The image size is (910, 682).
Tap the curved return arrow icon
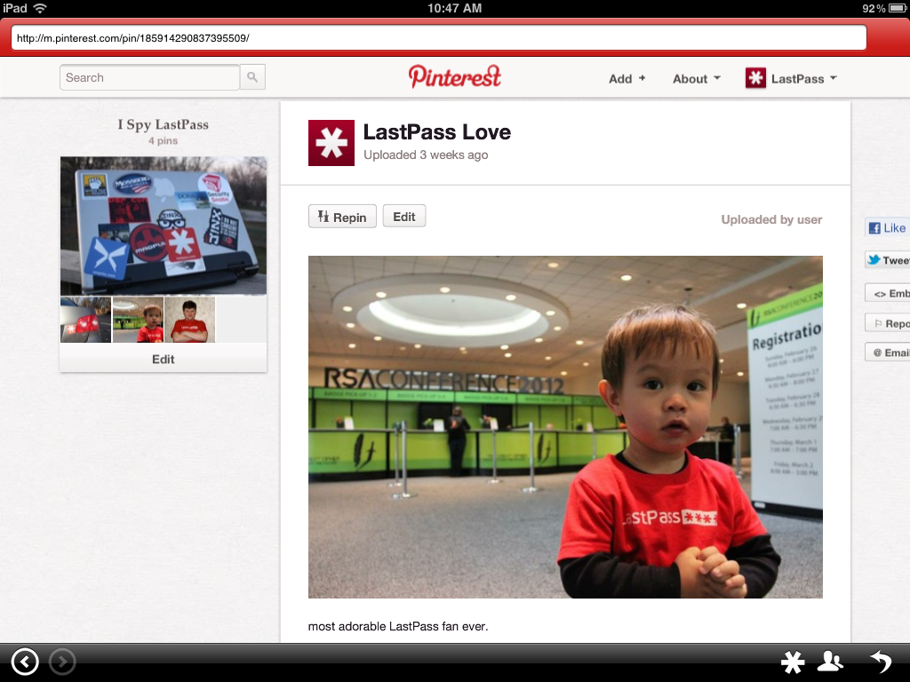(881, 662)
